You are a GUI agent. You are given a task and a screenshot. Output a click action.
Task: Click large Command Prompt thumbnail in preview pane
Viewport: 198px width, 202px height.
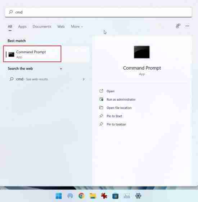(x=142, y=52)
